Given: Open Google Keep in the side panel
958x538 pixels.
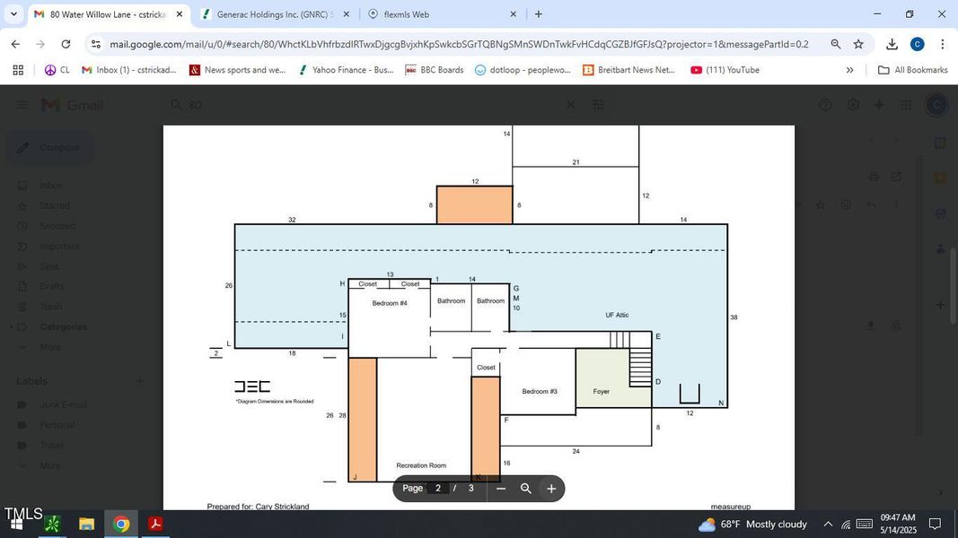Looking at the screenshot, I should click(941, 177).
